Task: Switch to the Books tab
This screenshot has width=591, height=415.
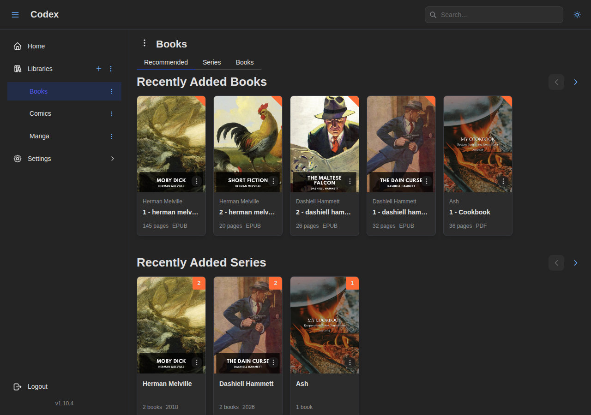Action: coord(245,62)
